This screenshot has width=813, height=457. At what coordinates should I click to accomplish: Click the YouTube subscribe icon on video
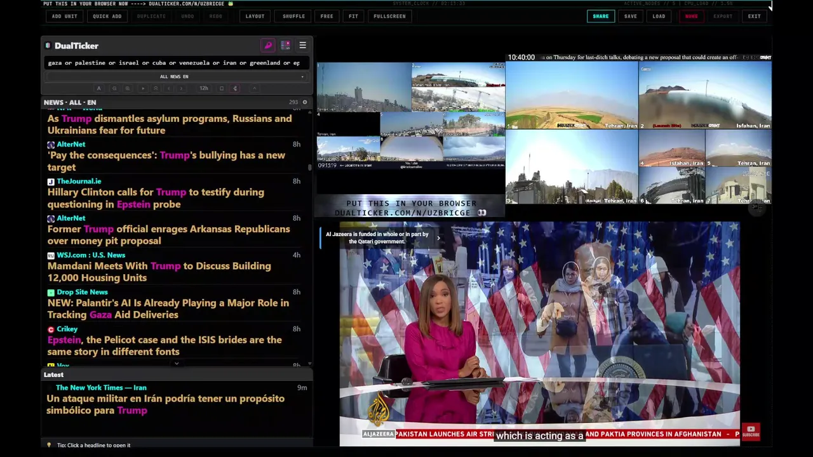coord(751,432)
